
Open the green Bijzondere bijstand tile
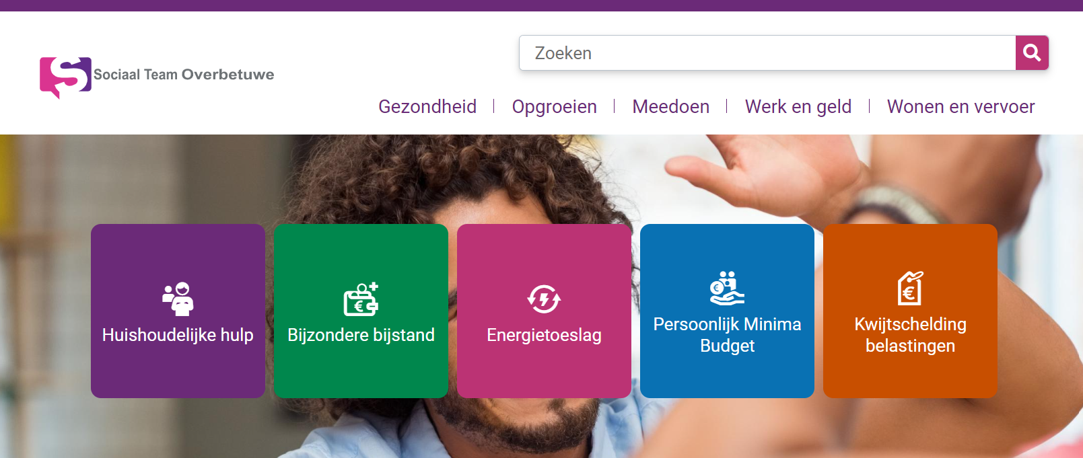click(x=361, y=311)
